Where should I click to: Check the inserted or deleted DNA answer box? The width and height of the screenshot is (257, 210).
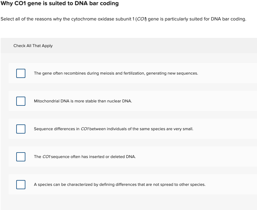(x=20, y=157)
